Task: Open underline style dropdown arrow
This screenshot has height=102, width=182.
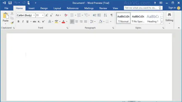Action: [x=31, y=22]
